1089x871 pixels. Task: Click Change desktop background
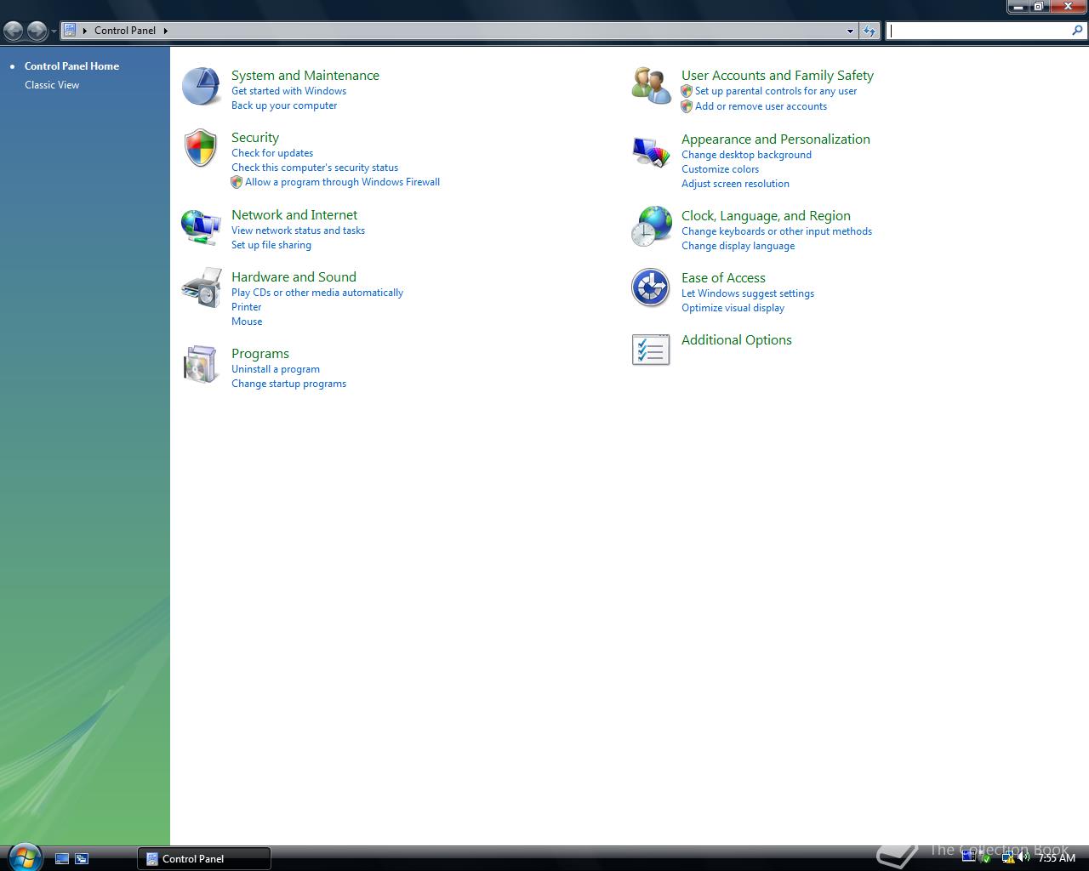[x=746, y=155]
